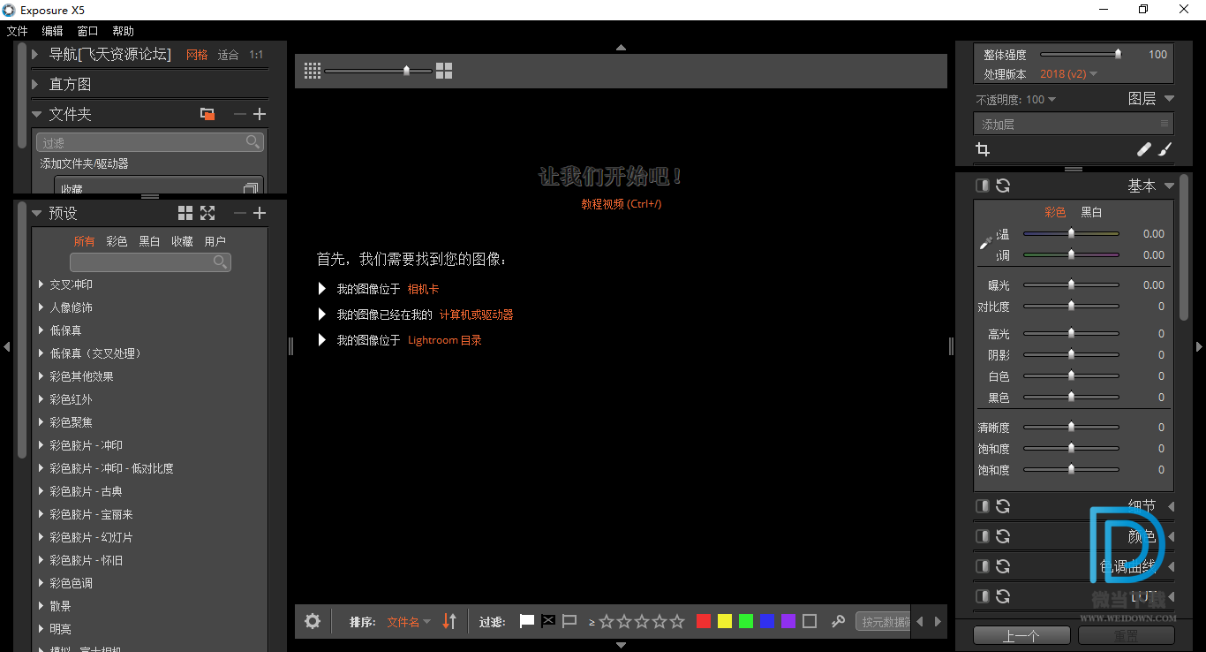Click the magnifier in folder filter box
This screenshot has width=1206, height=652.
253,141
